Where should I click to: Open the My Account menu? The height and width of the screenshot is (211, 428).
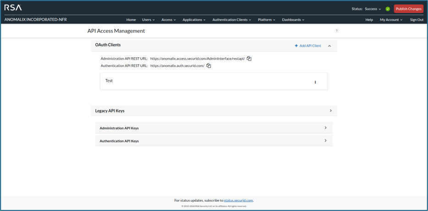(391, 20)
